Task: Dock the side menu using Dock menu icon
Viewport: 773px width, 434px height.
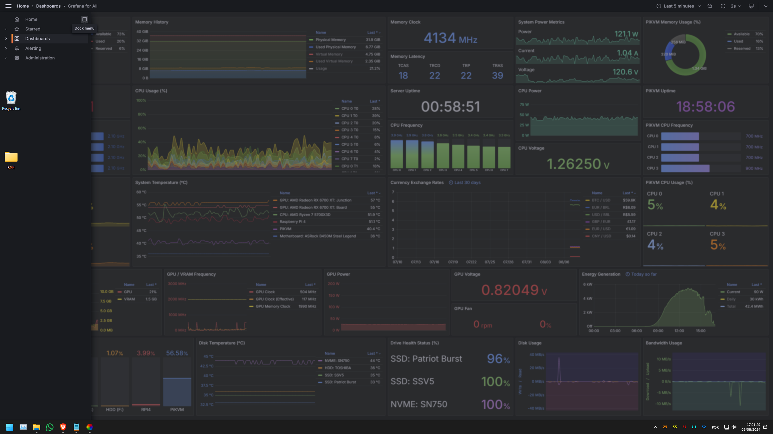Action: [x=85, y=19]
